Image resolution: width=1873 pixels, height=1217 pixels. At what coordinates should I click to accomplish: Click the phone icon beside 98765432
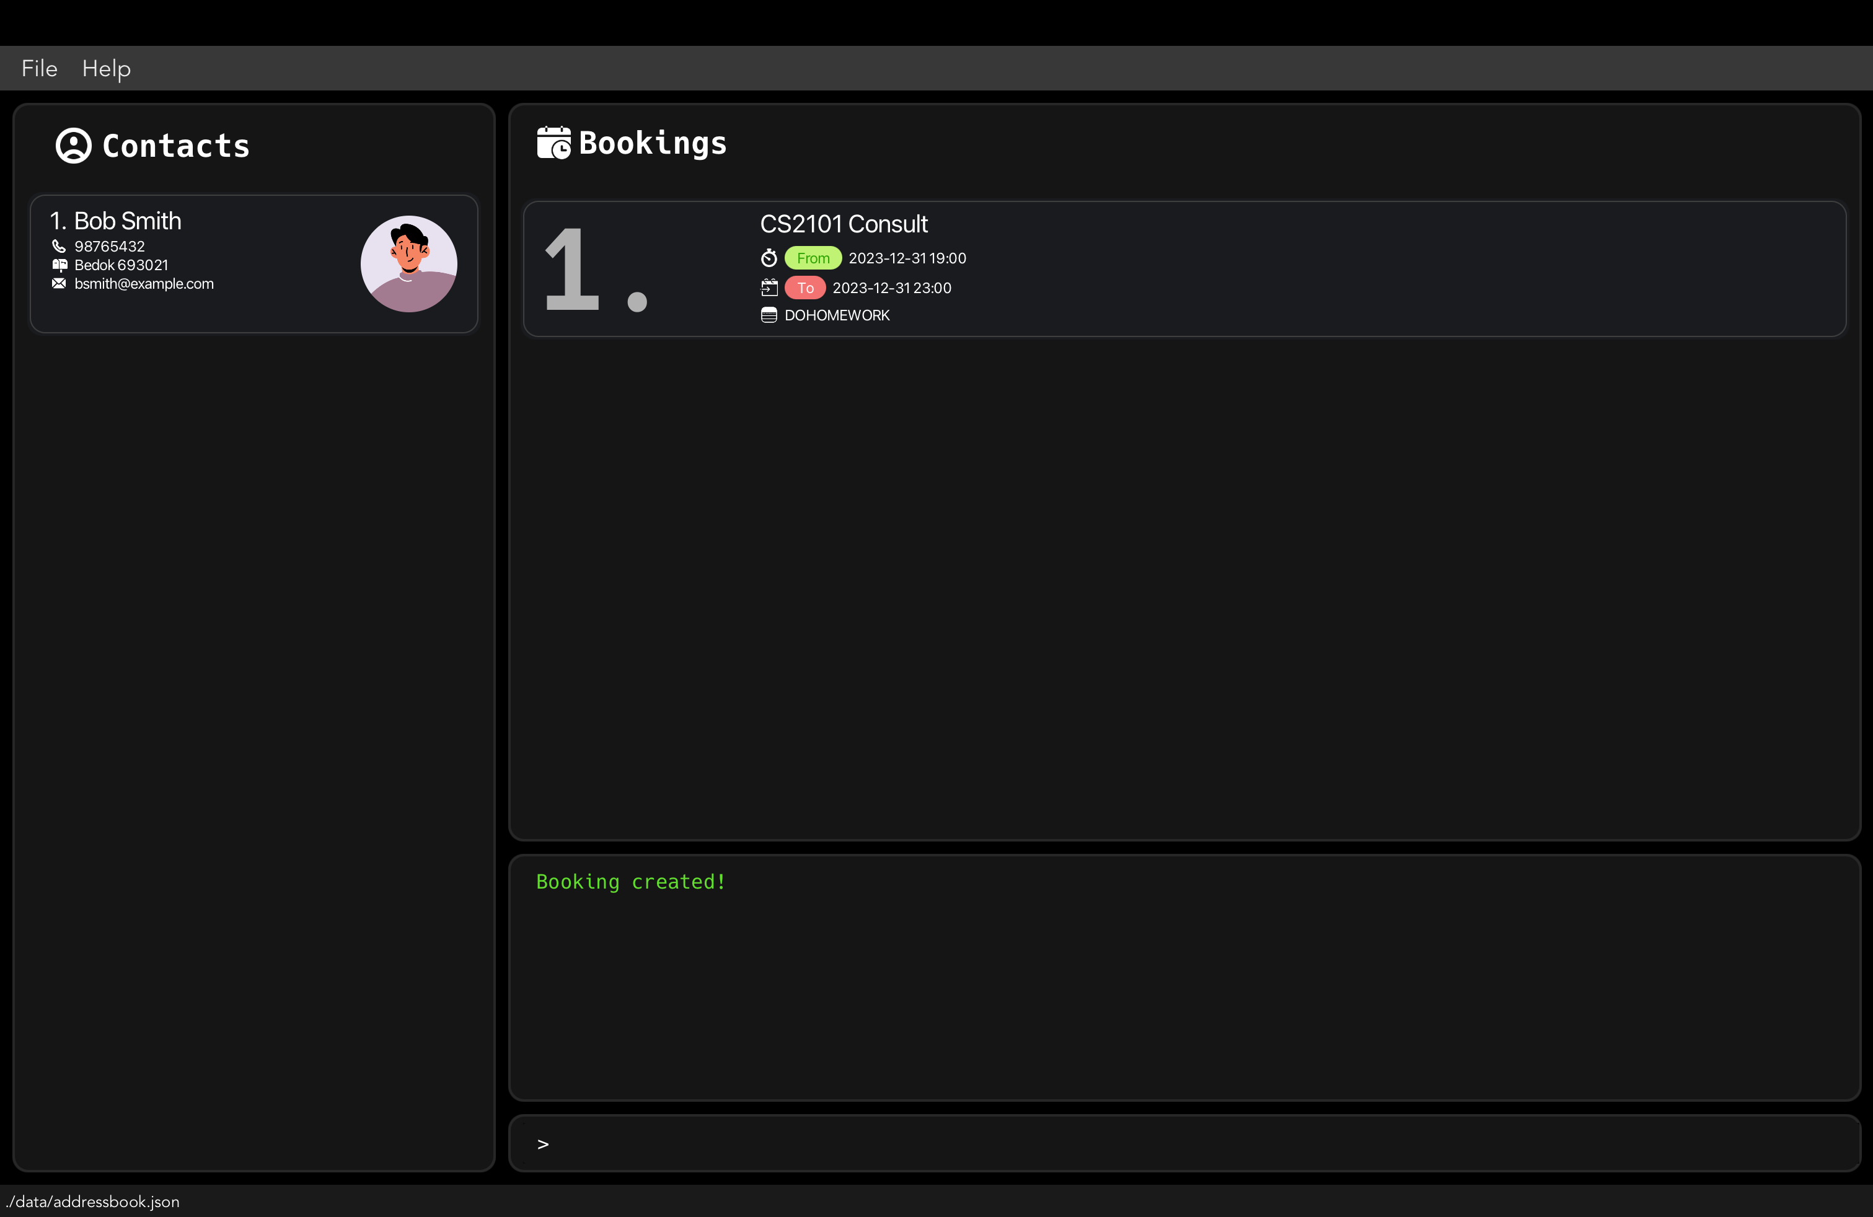coord(59,246)
